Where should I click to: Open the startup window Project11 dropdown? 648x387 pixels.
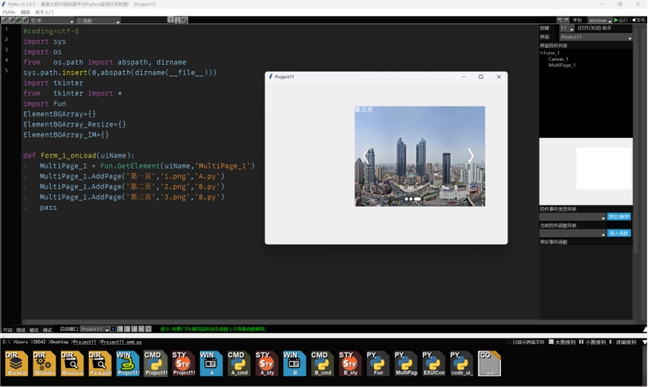(94, 329)
